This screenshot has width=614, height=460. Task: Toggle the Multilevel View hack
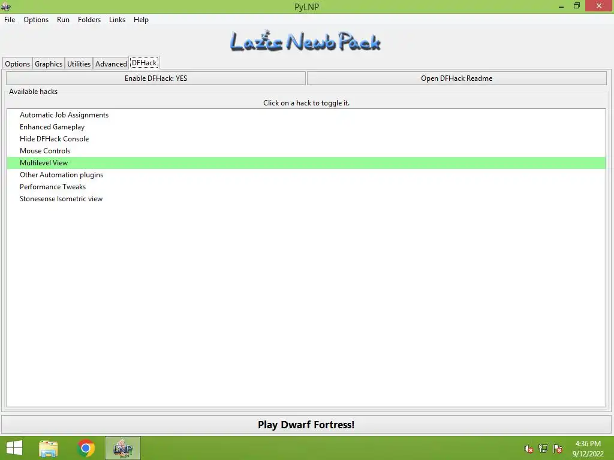click(x=306, y=163)
